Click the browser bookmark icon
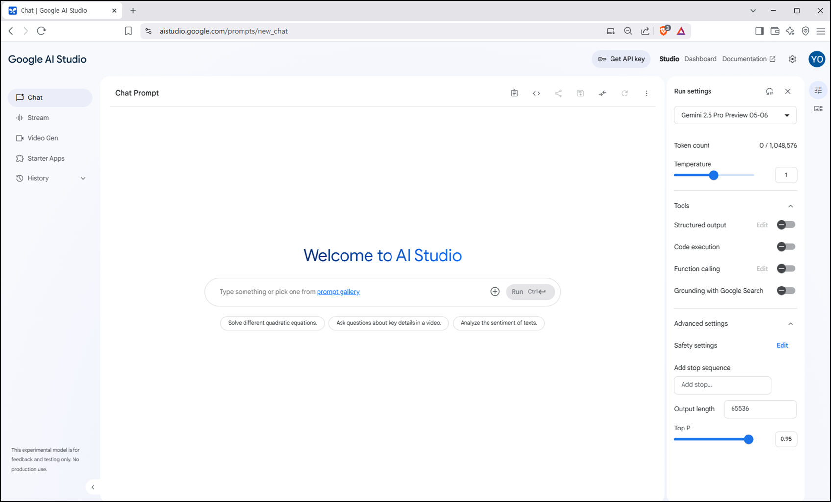 click(128, 31)
